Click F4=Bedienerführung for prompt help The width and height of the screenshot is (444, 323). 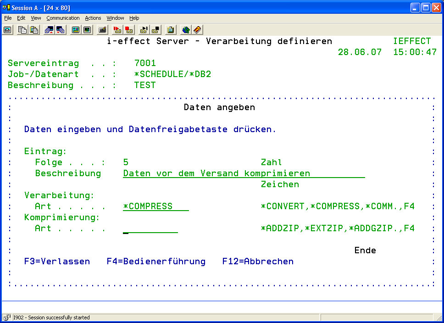(x=156, y=262)
